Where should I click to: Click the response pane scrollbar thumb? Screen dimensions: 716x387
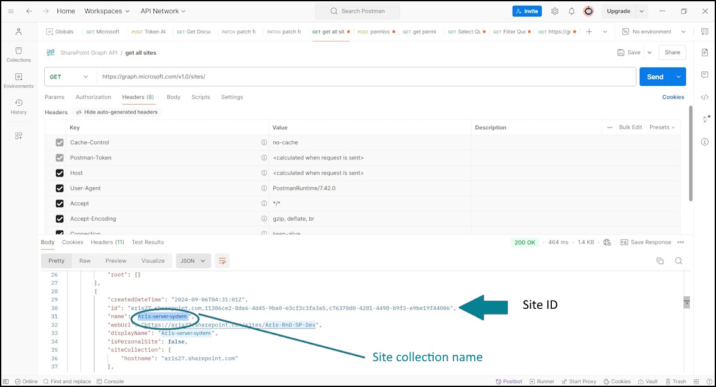686,302
